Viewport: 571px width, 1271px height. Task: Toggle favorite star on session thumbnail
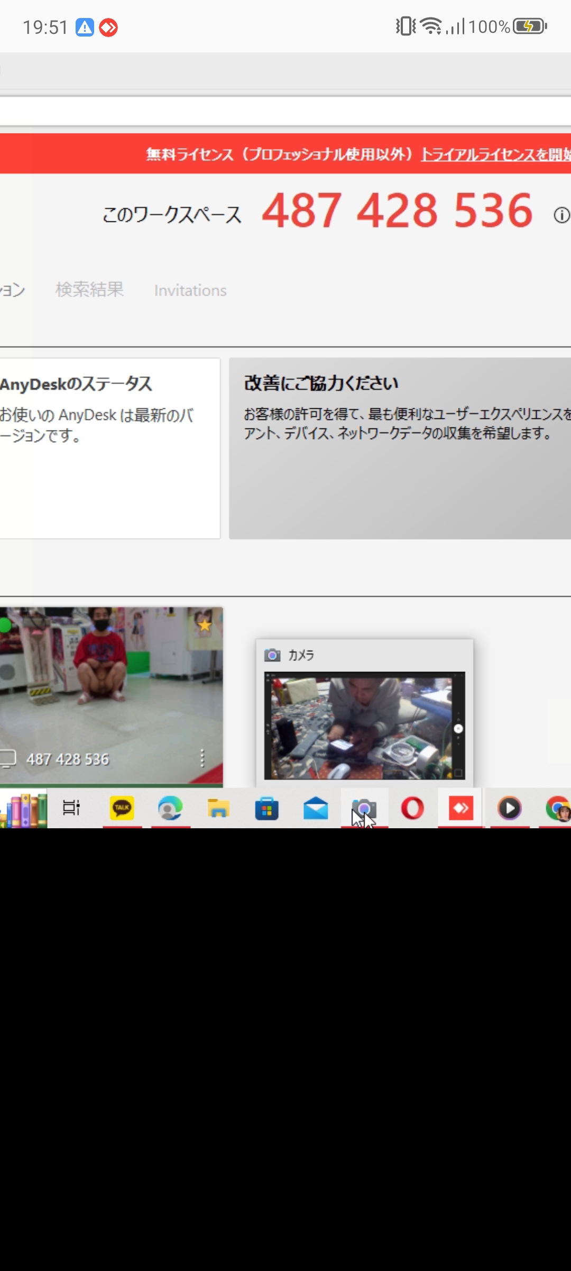tap(205, 625)
